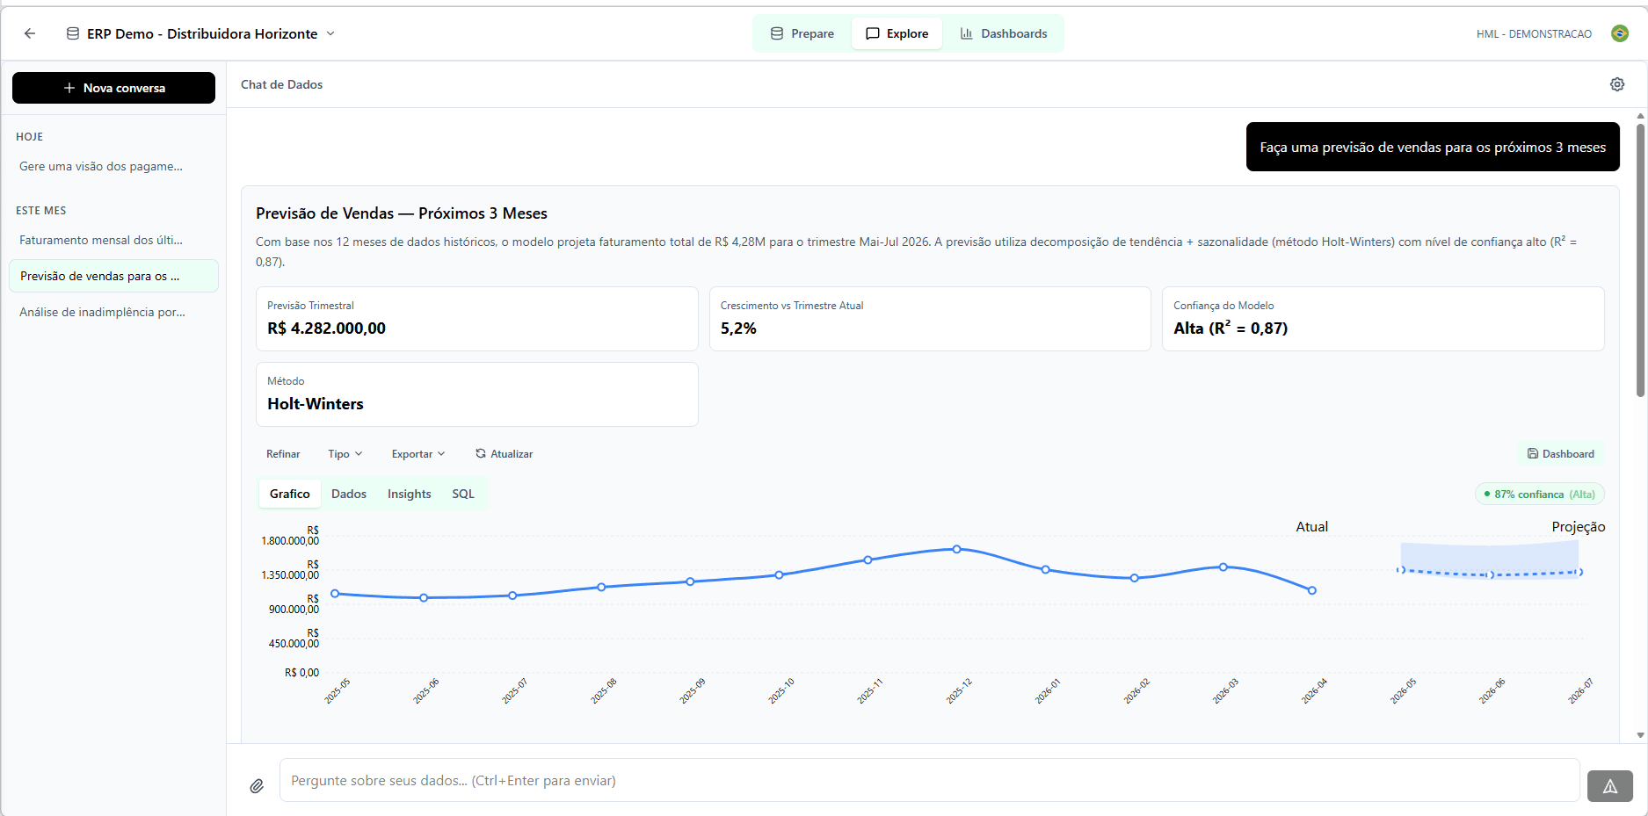The width and height of the screenshot is (1648, 816).
Task: Open Chat de Dados settings gear
Action: [1617, 84]
